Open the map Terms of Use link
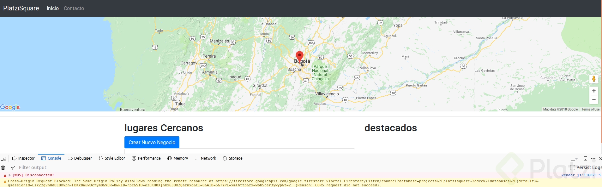This screenshot has width=602, height=187. click(x=590, y=109)
